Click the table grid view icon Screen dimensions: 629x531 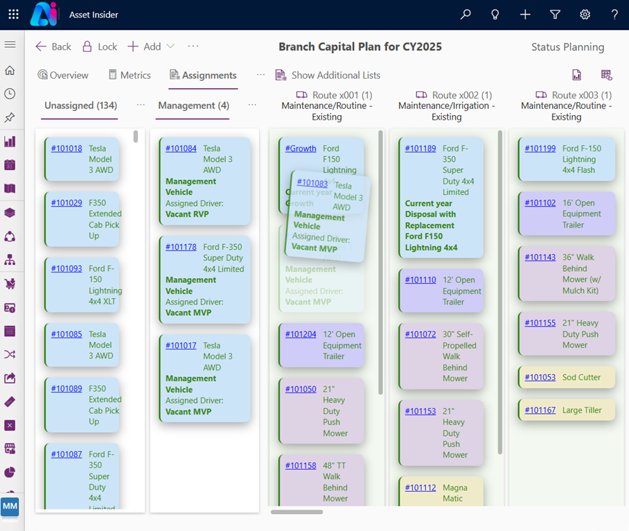pos(606,75)
